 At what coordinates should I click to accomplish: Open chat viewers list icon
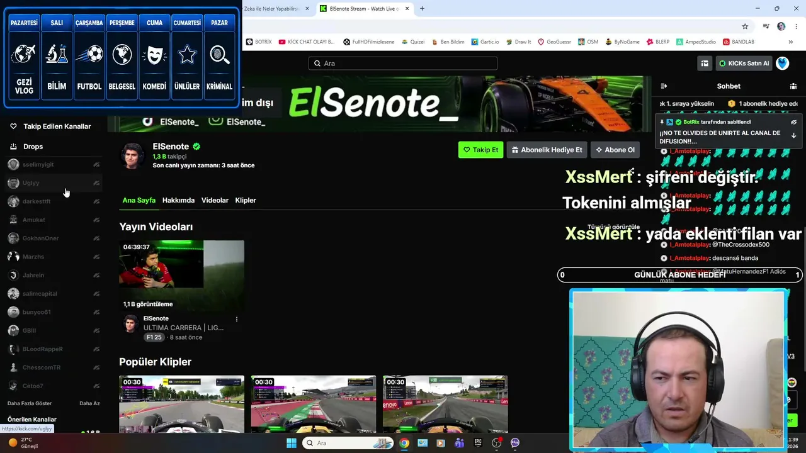793,86
